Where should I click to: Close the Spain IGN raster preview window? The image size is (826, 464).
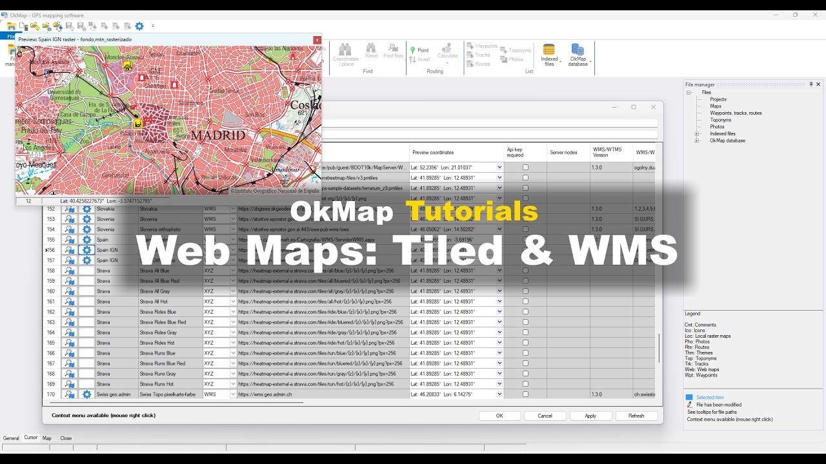(317, 40)
